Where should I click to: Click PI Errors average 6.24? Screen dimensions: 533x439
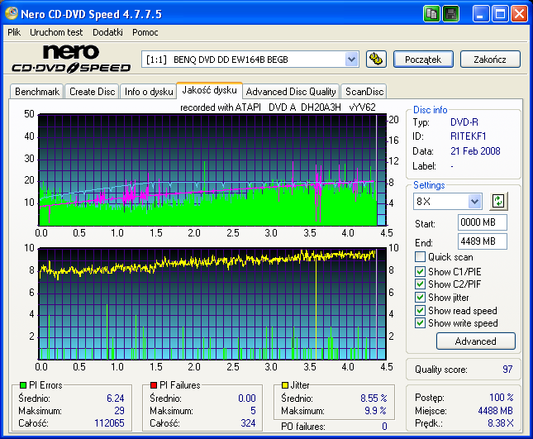pyautogui.click(x=116, y=398)
